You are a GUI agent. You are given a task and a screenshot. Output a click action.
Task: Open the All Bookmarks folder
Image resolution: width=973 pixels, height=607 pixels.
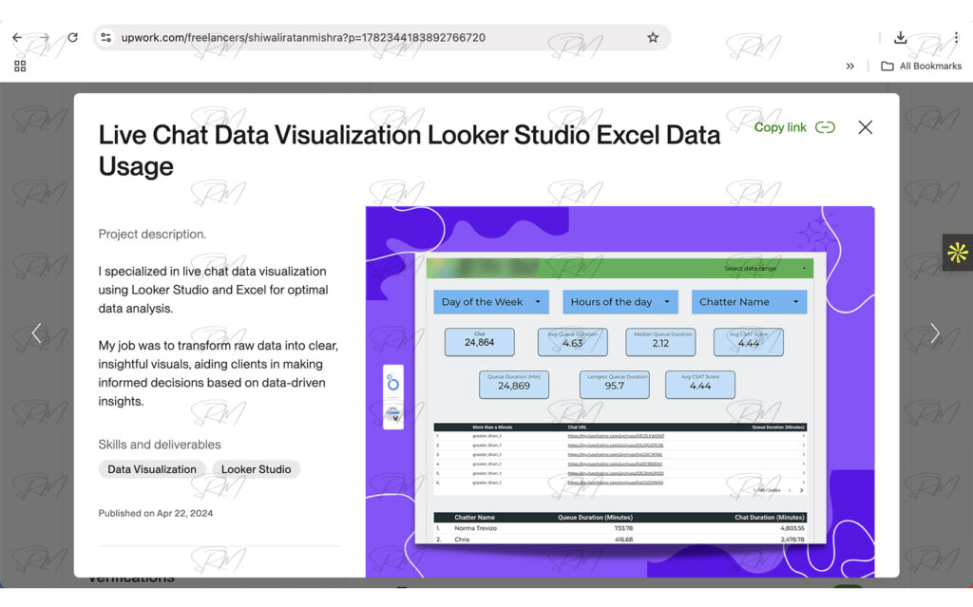pyautogui.click(x=922, y=66)
